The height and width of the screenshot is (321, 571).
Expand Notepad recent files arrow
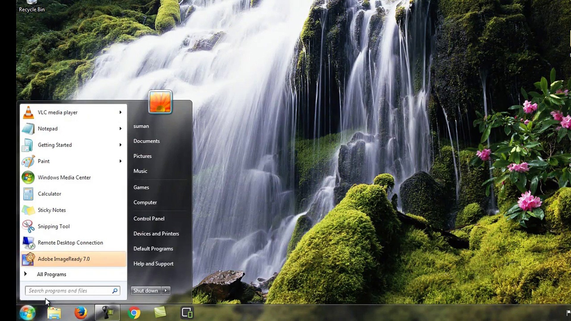120,129
